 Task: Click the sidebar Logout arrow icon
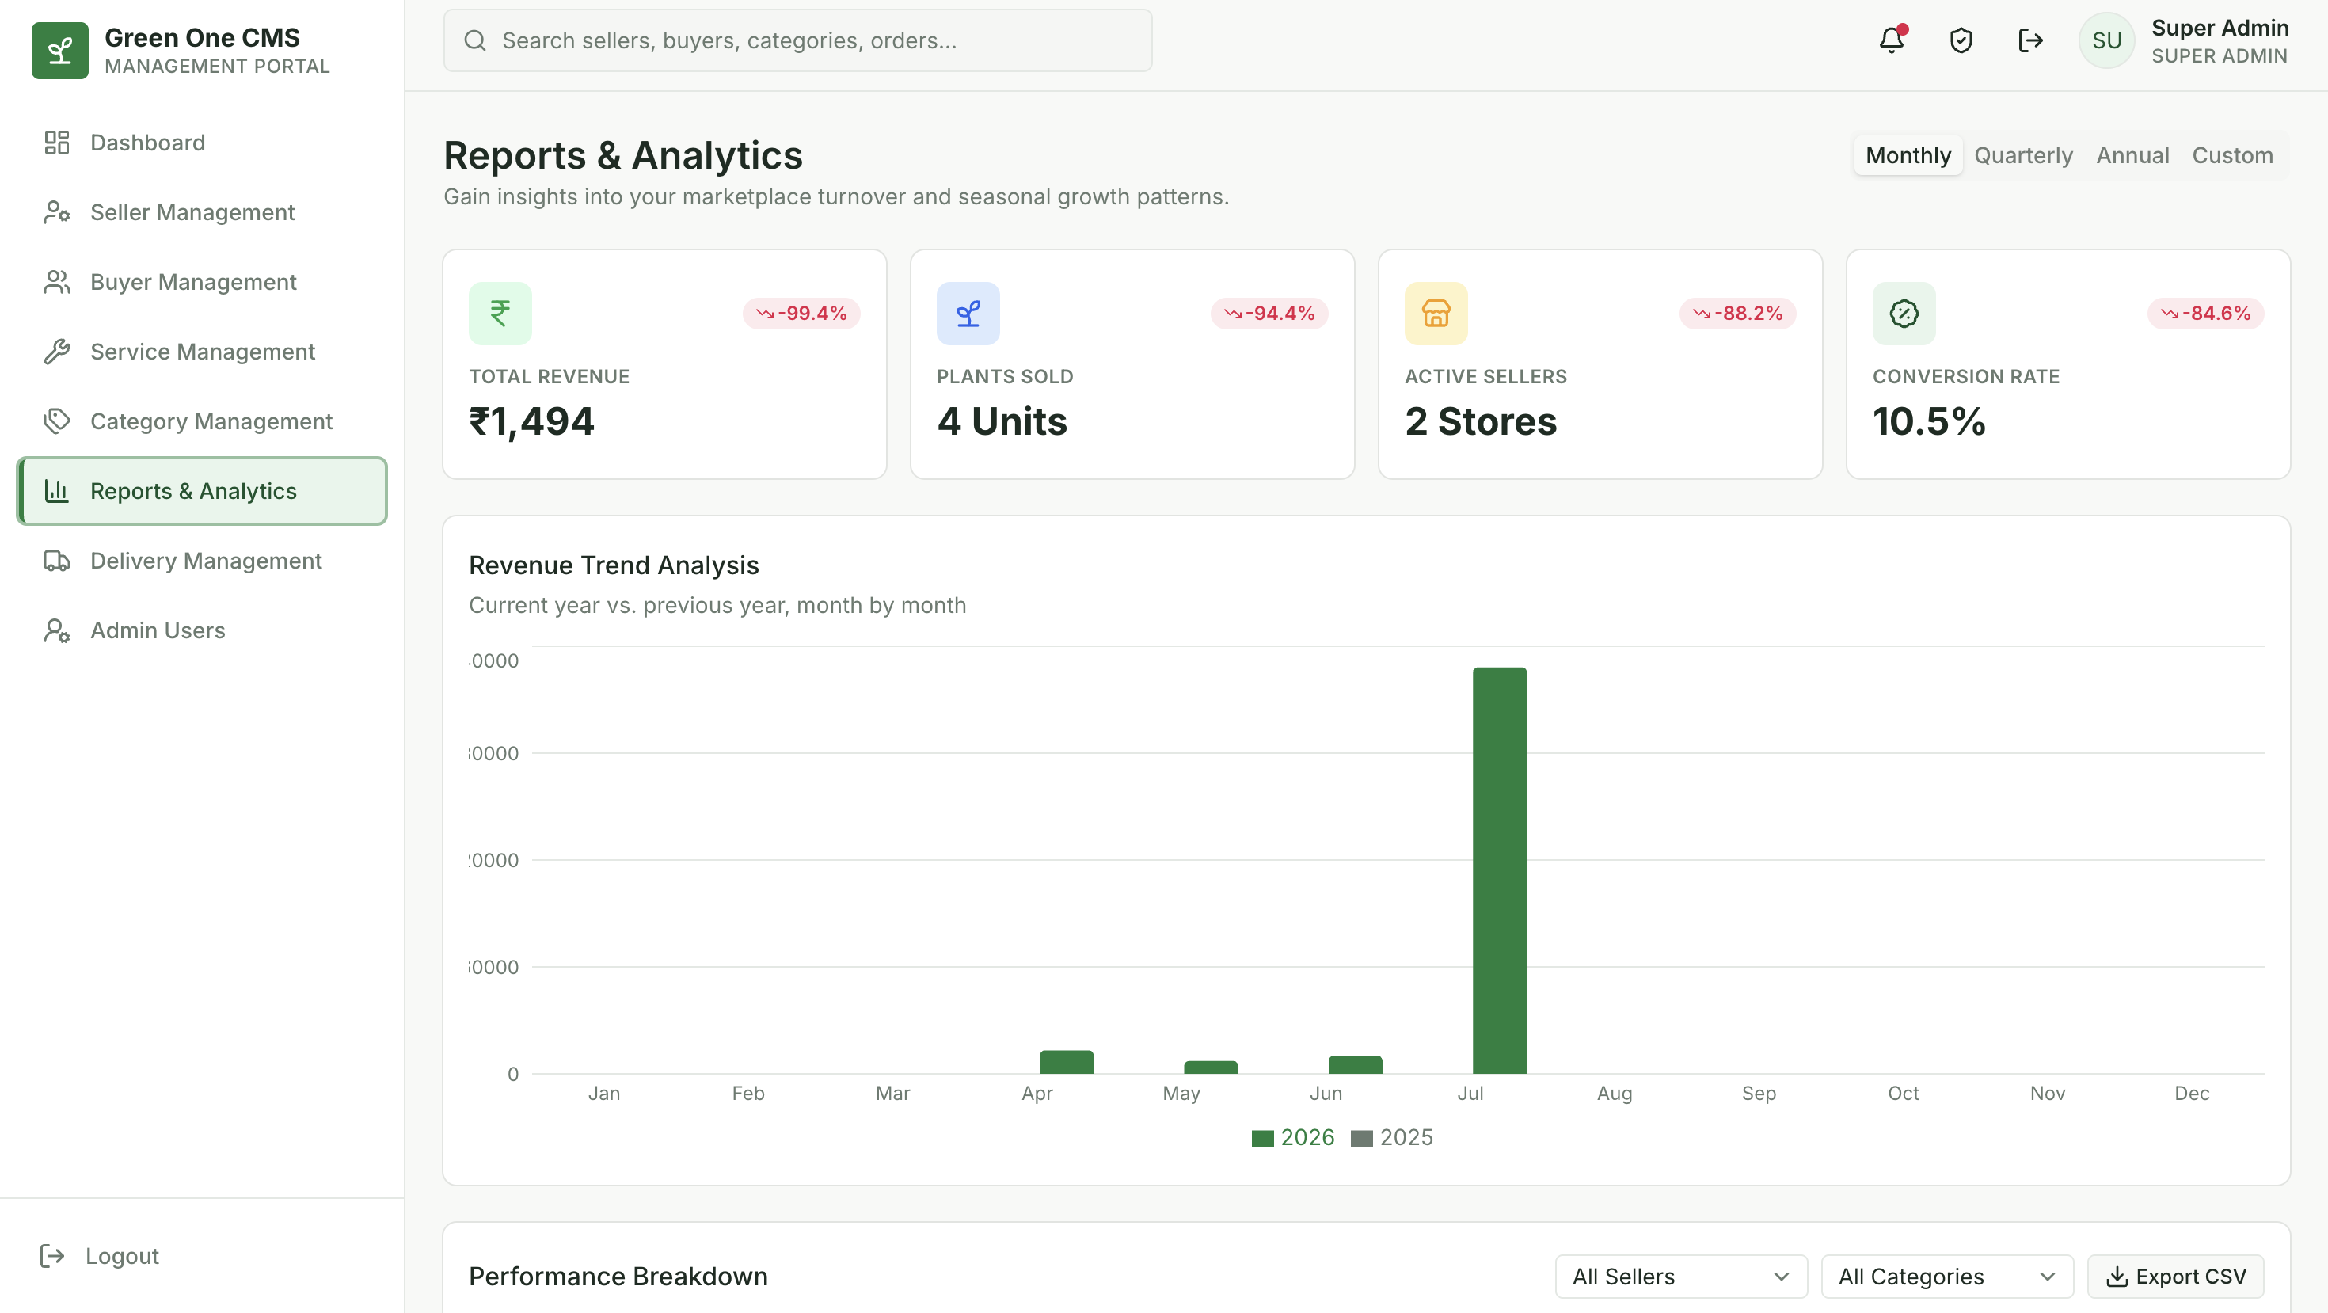click(x=52, y=1256)
